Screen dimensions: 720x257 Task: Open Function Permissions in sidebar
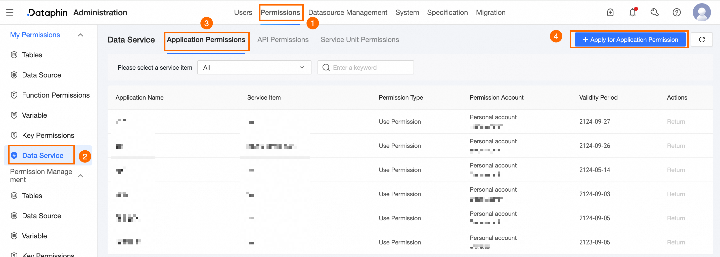pyautogui.click(x=56, y=95)
